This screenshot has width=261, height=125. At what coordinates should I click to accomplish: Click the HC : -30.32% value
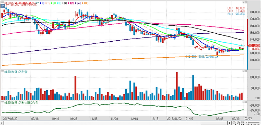coord(236,14)
